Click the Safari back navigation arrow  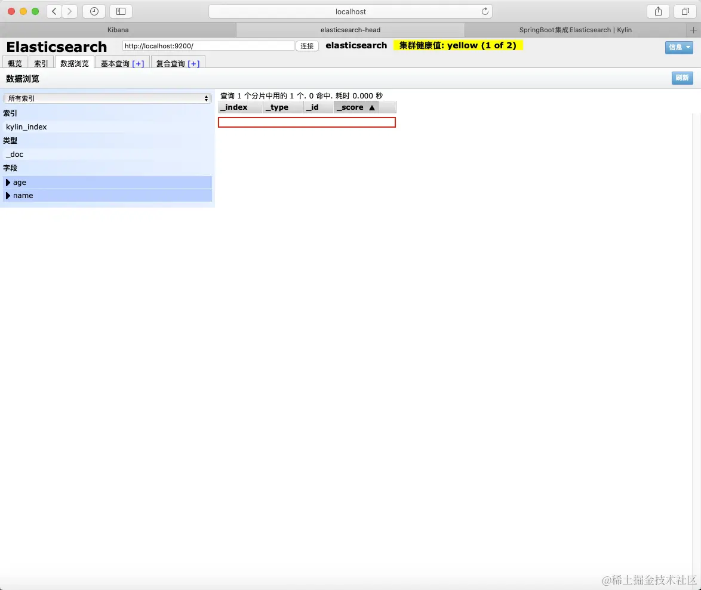pos(53,11)
